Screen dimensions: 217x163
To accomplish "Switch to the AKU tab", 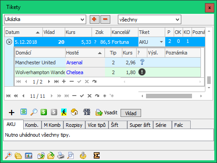I will [13, 125].
